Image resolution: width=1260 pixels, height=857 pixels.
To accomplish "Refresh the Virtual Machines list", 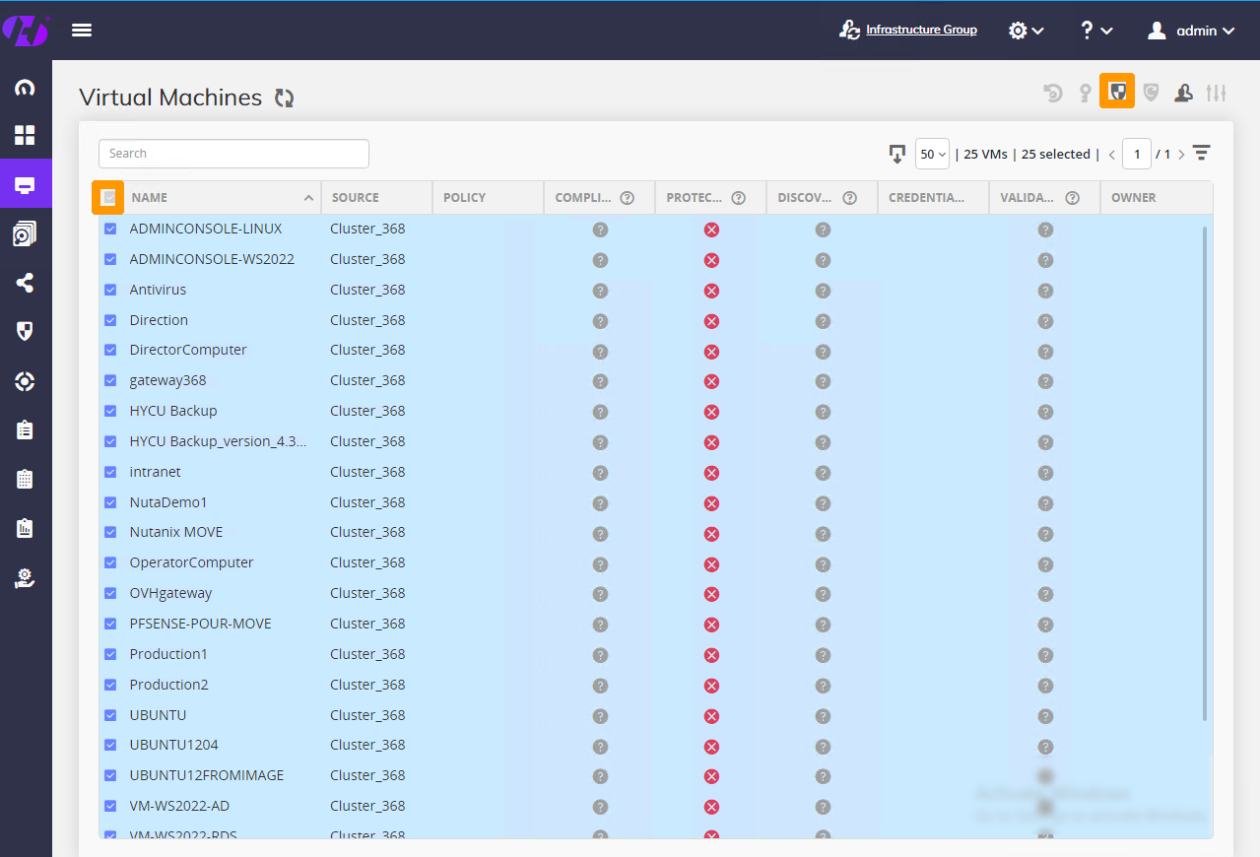I will pyautogui.click(x=284, y=98).
